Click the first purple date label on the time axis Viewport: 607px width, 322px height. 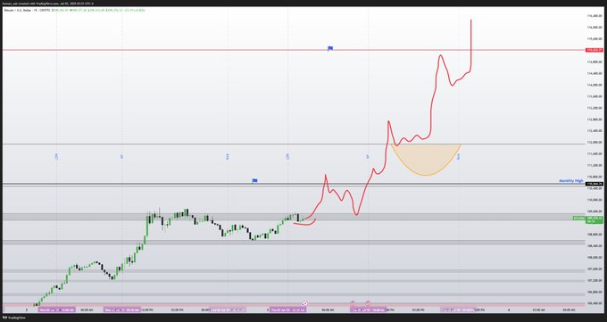[x=56, y=310]
